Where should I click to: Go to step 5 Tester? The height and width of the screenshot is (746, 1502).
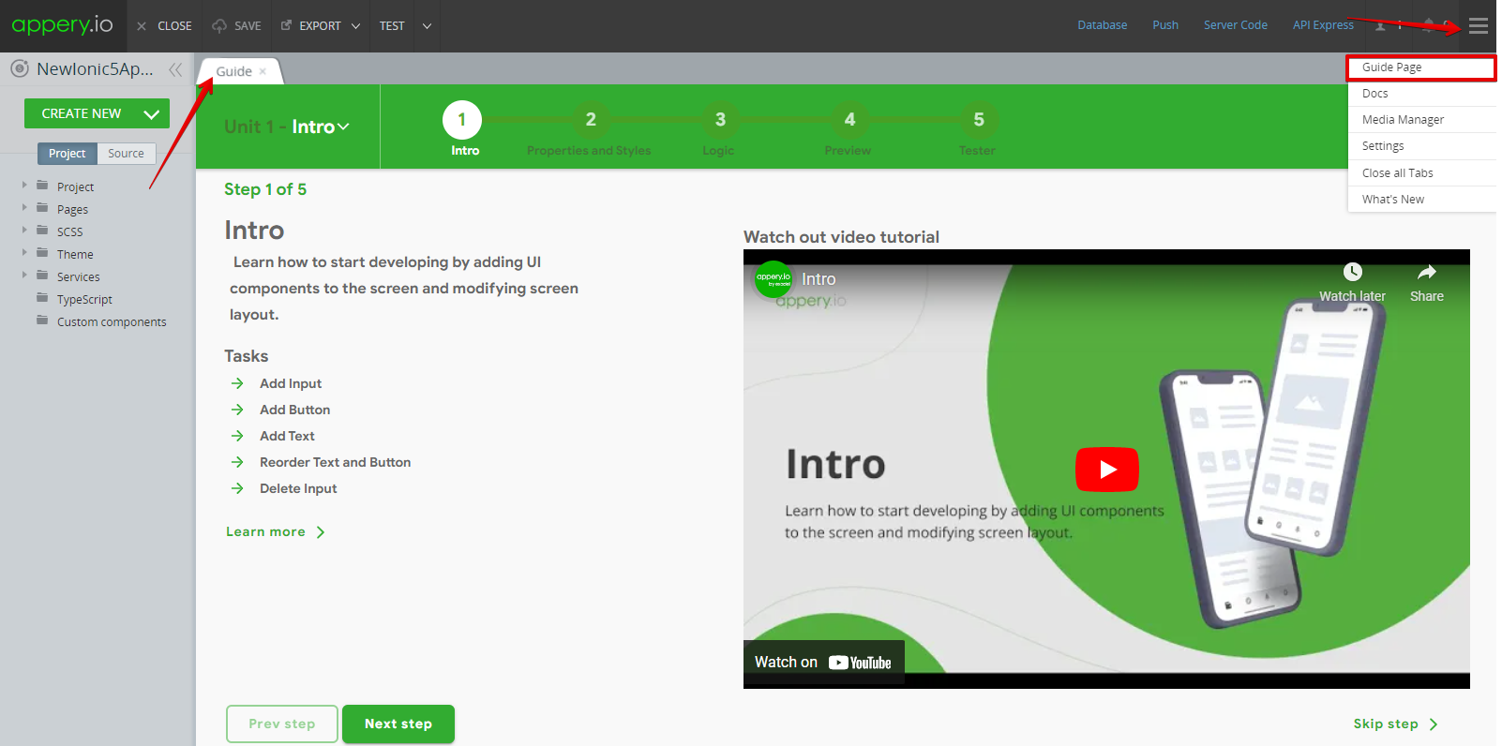pos(979,120)
